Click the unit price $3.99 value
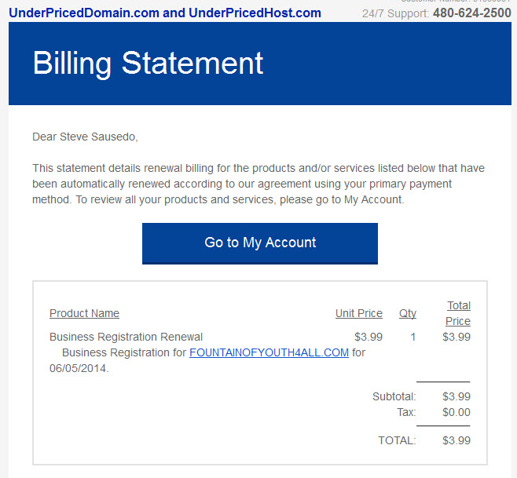 coord(368,337)
